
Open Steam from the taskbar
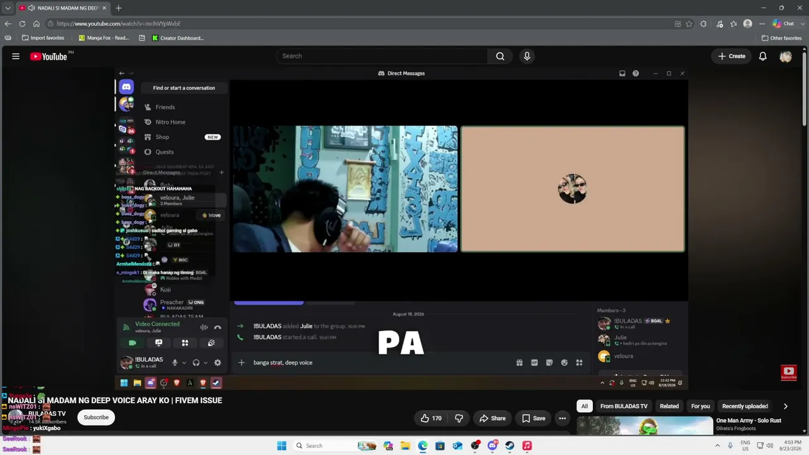(509, 446)
